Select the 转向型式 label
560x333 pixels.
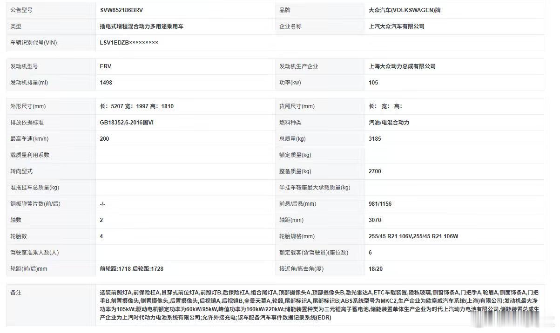click(21, 171)
